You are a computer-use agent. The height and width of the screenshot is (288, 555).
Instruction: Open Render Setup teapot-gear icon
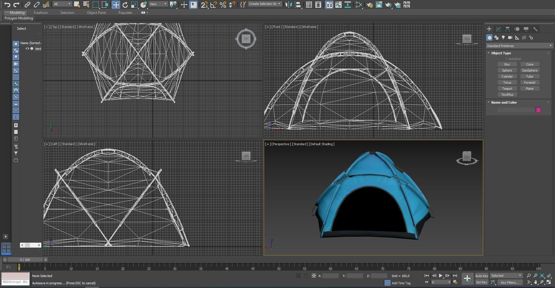(x=370, y=5)
